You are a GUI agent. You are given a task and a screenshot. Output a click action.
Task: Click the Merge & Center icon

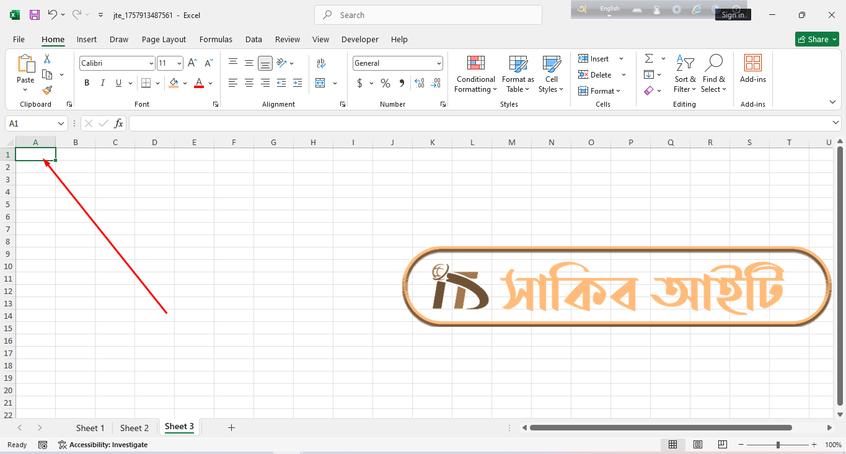(x=320, y=83)
